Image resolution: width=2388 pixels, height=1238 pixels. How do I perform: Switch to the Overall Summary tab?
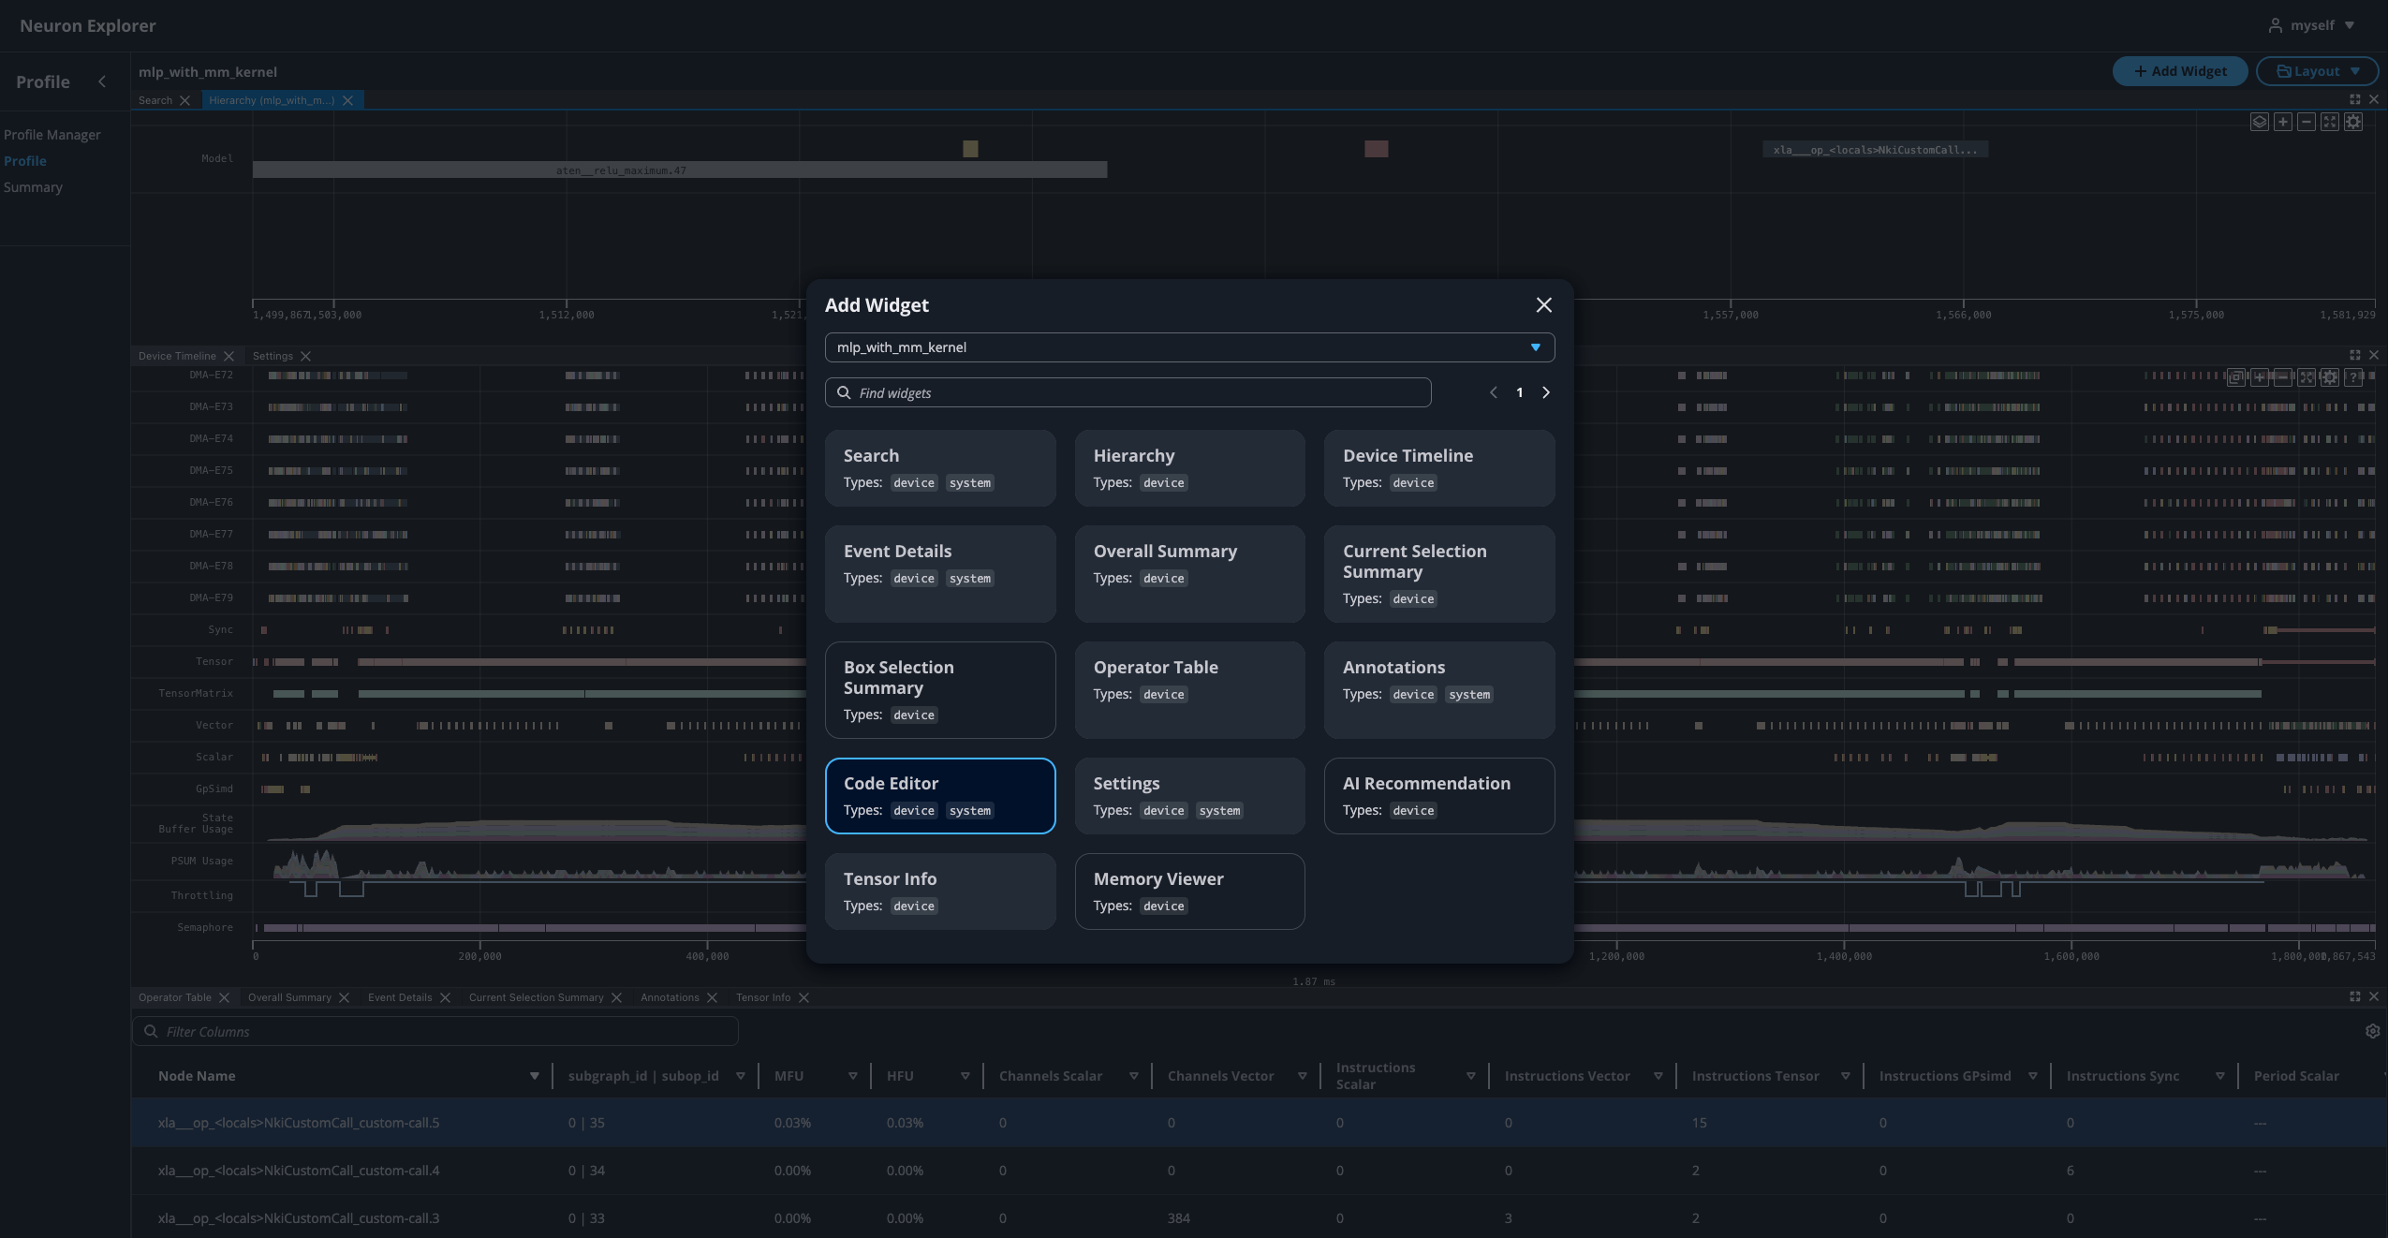point(289,997)
